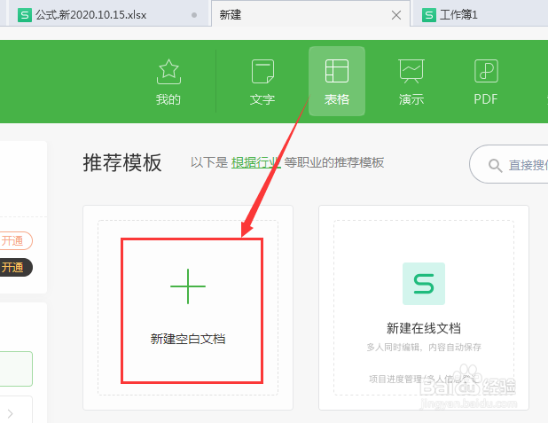Select the 文字 document icon

262,71
